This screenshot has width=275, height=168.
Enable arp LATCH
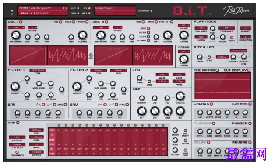point(185,141)
